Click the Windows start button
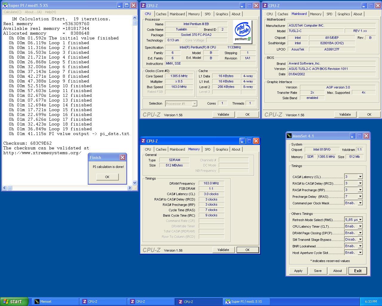This screenshot has height=306, width=382. click(14, 302)
